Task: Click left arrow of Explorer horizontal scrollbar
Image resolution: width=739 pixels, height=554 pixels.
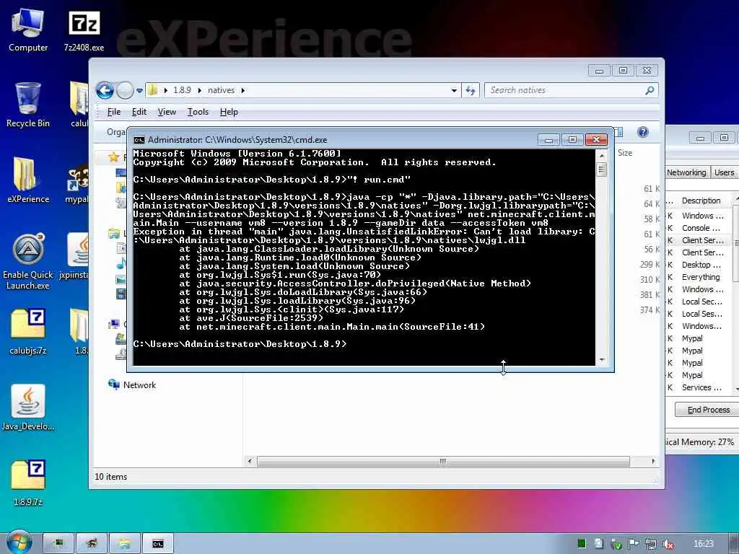Action: (x=250, y=461)
